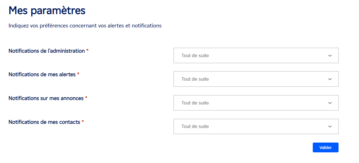Image resolution: width=359 pixels, height=163 pixels.
Task: Click the Valider button
Action: [325, 147]
